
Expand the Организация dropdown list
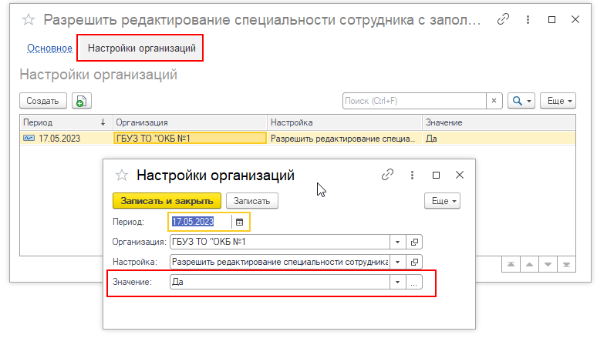[x=397, y=242]
